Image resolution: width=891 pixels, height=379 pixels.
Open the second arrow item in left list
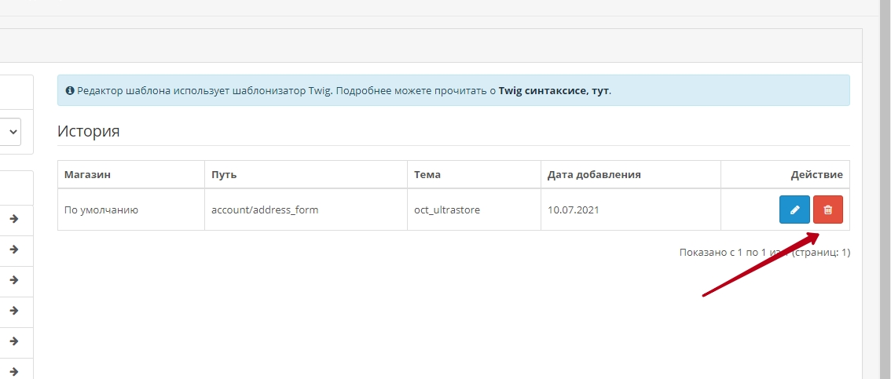pos(14,250)
